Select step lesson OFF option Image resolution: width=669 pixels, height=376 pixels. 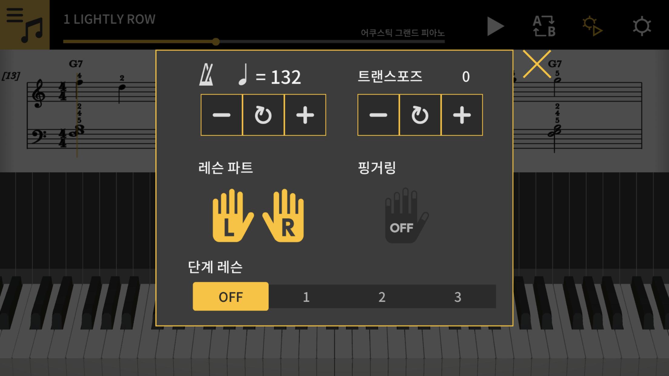coord(231,296)
